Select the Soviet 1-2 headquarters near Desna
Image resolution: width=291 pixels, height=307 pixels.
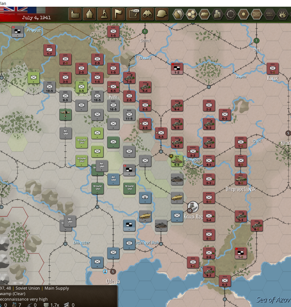pyautogui.click(x=177, y=68)
